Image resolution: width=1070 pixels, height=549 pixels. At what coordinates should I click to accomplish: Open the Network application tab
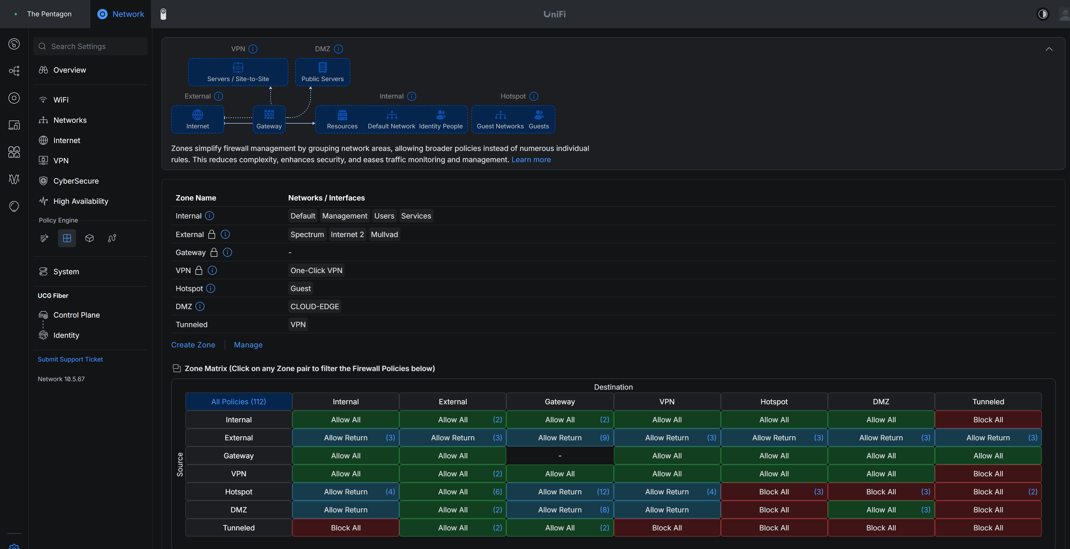point(121,14)
